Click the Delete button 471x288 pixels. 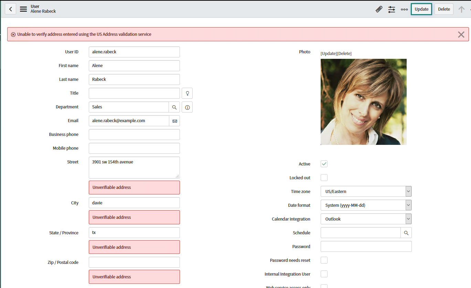[x=443, y=9]
